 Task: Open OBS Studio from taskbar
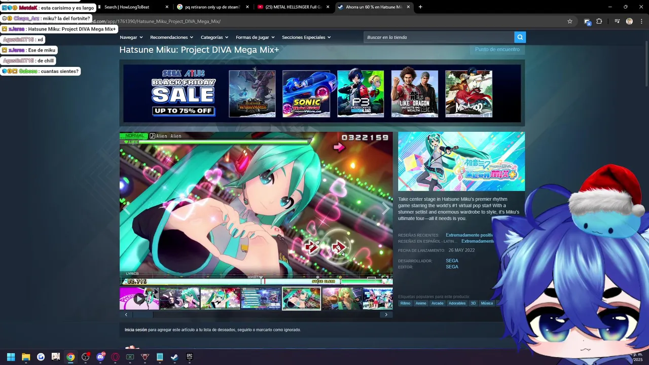85,357
